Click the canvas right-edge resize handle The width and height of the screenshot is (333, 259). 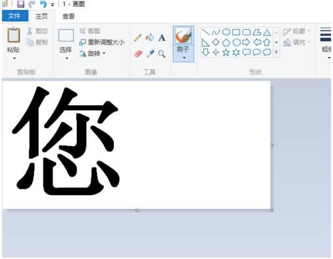click(x=272, y=145)
